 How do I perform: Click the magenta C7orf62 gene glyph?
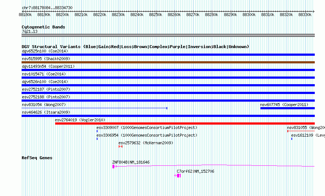coord(177,176)
